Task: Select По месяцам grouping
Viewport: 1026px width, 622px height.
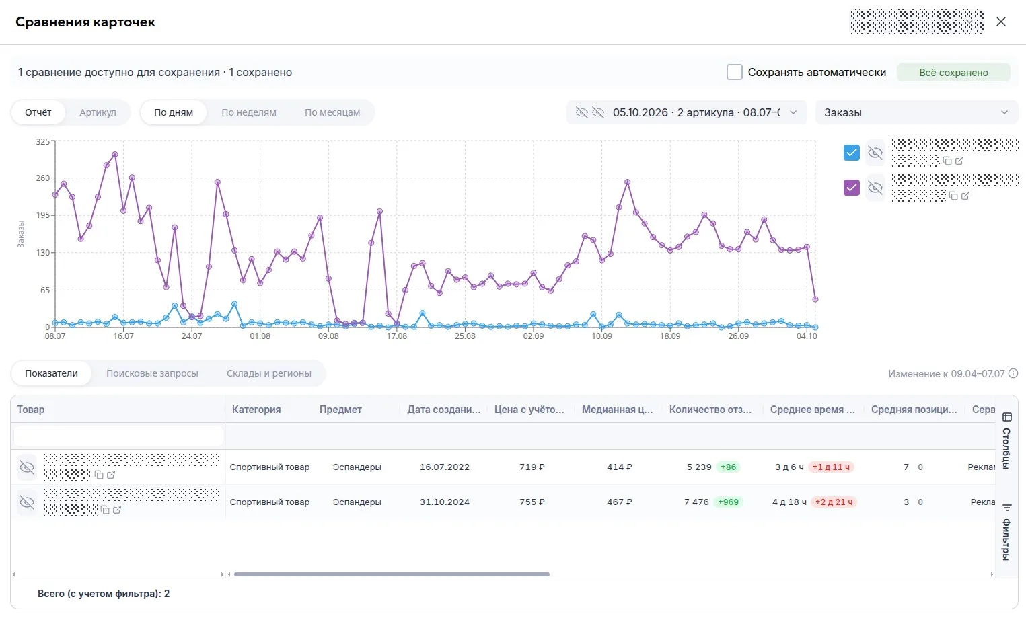Action: (x=332, y=112)
